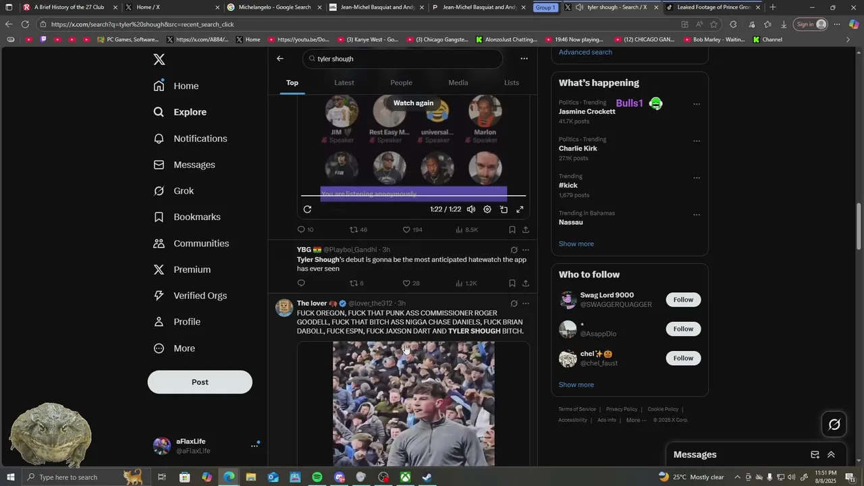
Task: Open Premium in sidebar
Action: pos(182,269)
